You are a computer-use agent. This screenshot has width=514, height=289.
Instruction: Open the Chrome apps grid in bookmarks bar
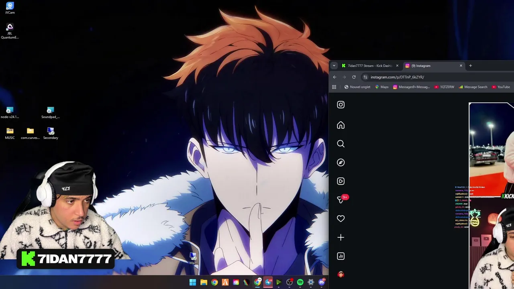coord(334,87)
